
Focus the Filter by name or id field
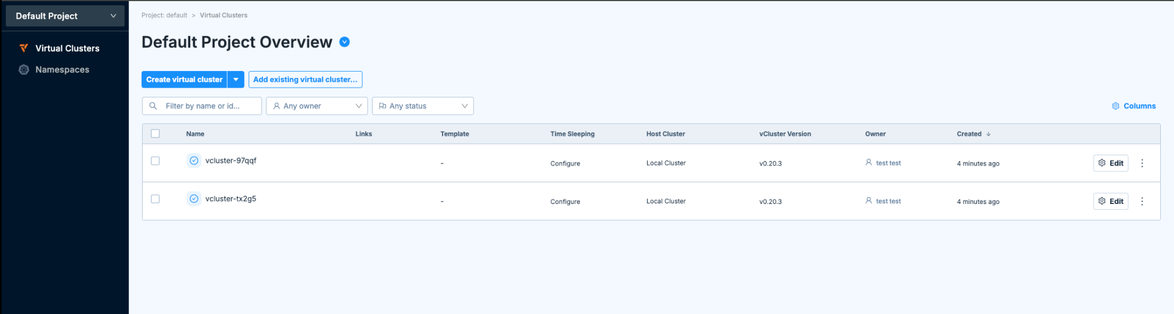coord(209,106)
